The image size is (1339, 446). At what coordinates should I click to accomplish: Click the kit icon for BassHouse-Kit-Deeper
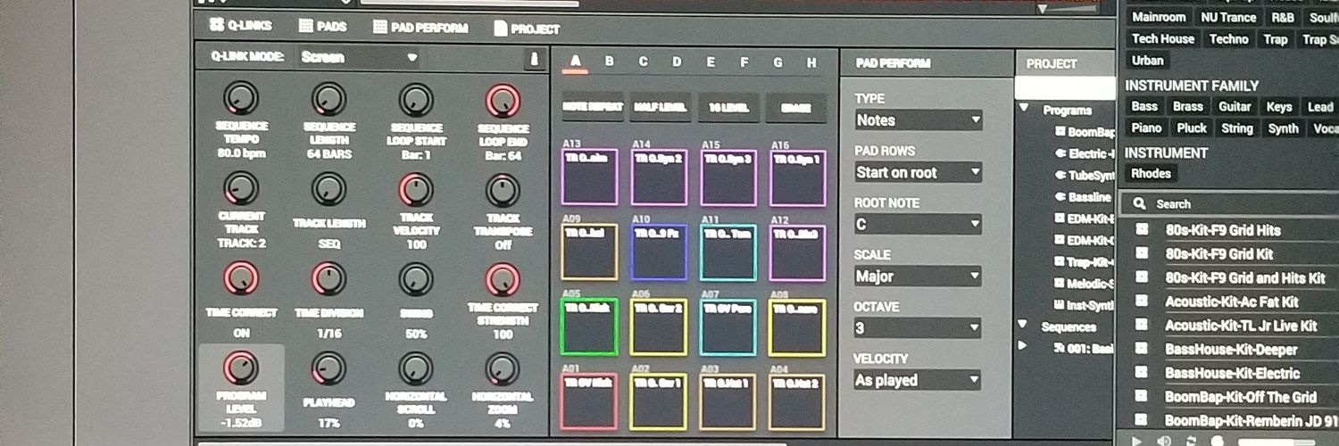point(1141,349)
